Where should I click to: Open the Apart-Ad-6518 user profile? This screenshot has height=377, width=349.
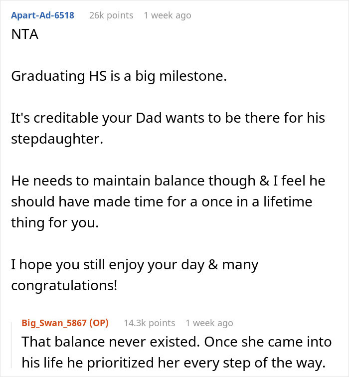(42, 15)
